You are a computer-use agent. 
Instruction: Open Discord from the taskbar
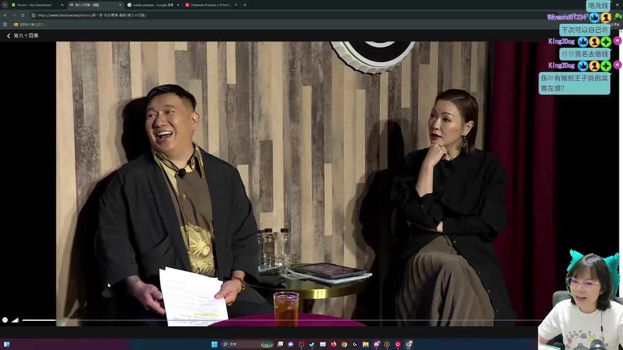pyautogui.click(x=376, y=344)
